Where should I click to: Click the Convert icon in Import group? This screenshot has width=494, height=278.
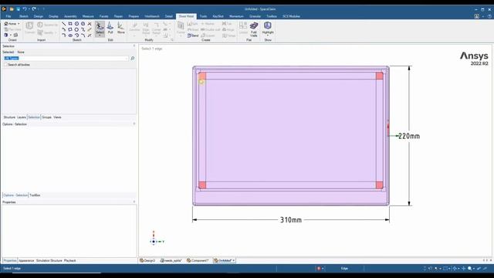[x=29, y=28]
